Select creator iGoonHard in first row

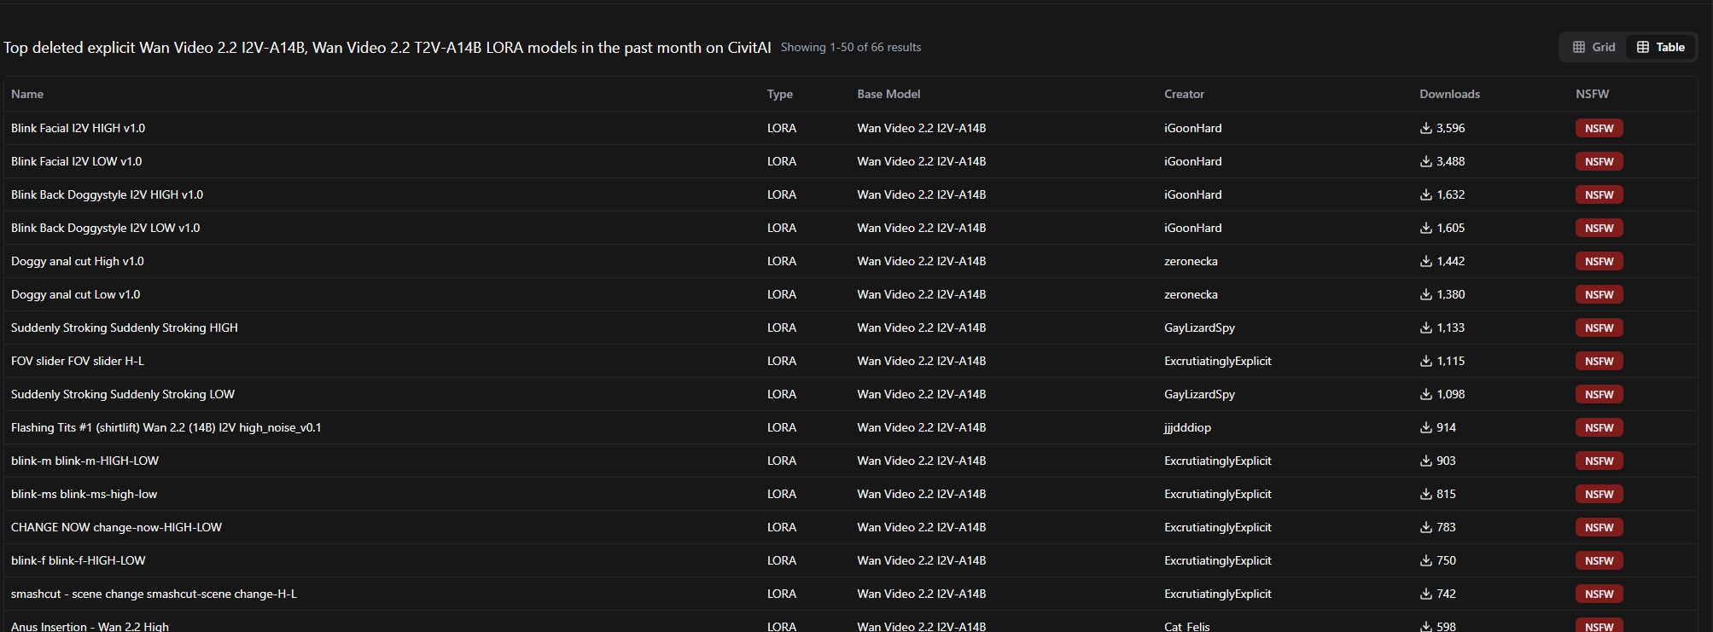click(1192, 128)
